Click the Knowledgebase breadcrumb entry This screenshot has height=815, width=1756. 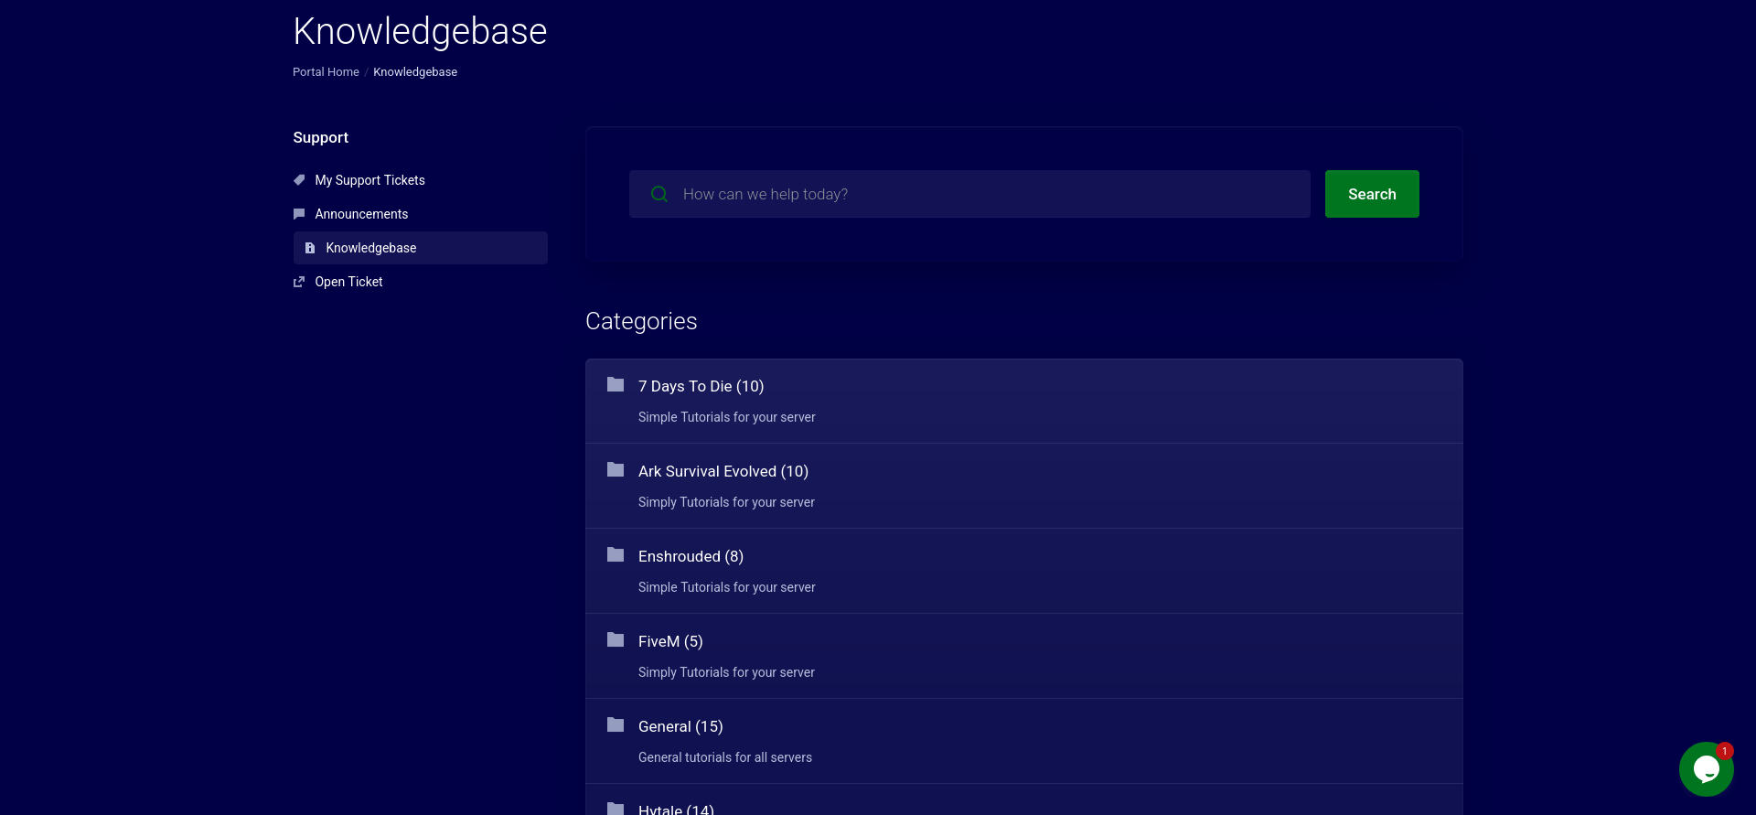415,72
